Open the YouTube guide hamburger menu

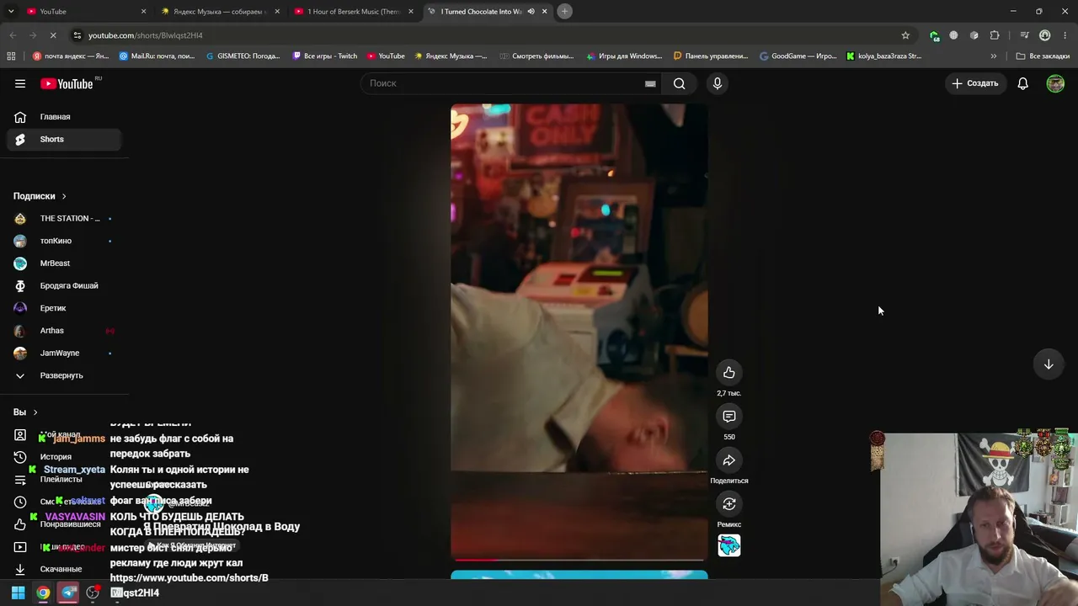(x=20, y=83)
